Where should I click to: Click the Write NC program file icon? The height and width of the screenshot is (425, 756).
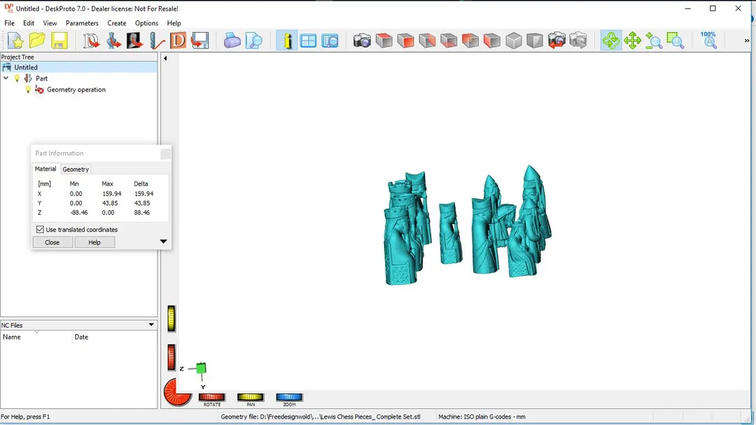click(199, 41)
